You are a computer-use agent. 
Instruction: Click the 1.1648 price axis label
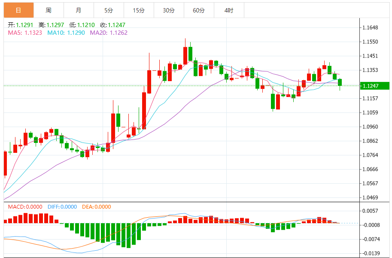coord(370,27)
